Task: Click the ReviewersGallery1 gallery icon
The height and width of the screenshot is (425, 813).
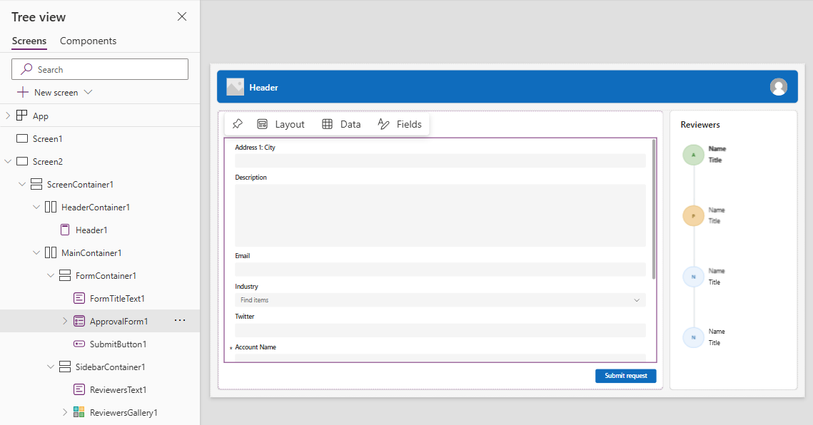Action: click(x=79, y=412)
